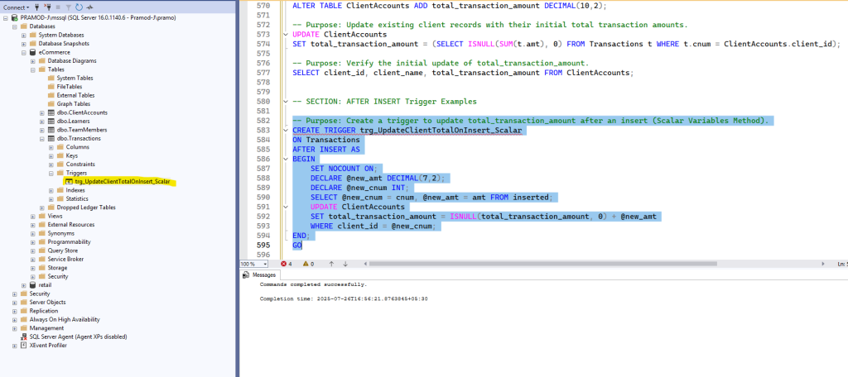
Task: Click the Programmability folder icon
Action: pyautogui.click(x=41, y=242)
